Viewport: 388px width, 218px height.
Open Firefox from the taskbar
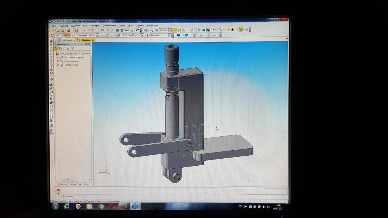(x=124, y=206)
